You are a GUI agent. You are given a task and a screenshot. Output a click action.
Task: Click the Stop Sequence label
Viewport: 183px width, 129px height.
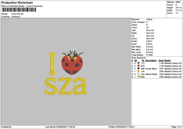point(139,58)
